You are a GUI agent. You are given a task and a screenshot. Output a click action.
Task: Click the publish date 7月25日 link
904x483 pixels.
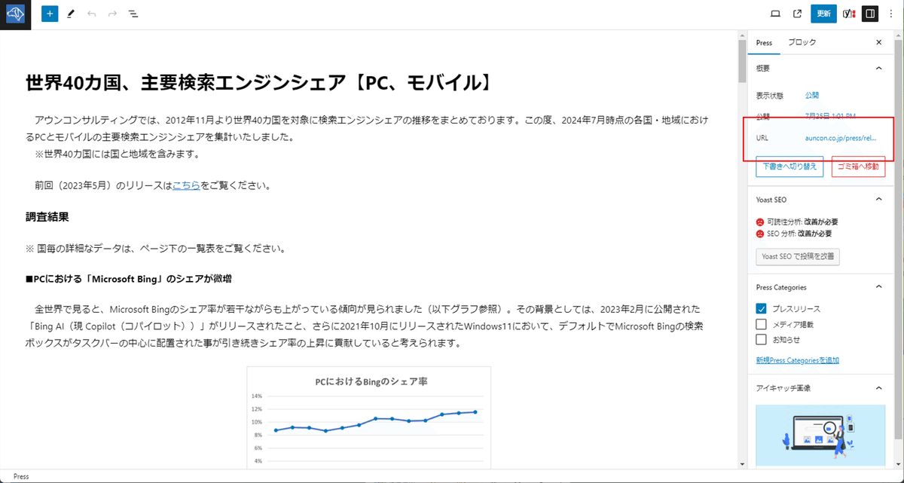tap(830, 116)
